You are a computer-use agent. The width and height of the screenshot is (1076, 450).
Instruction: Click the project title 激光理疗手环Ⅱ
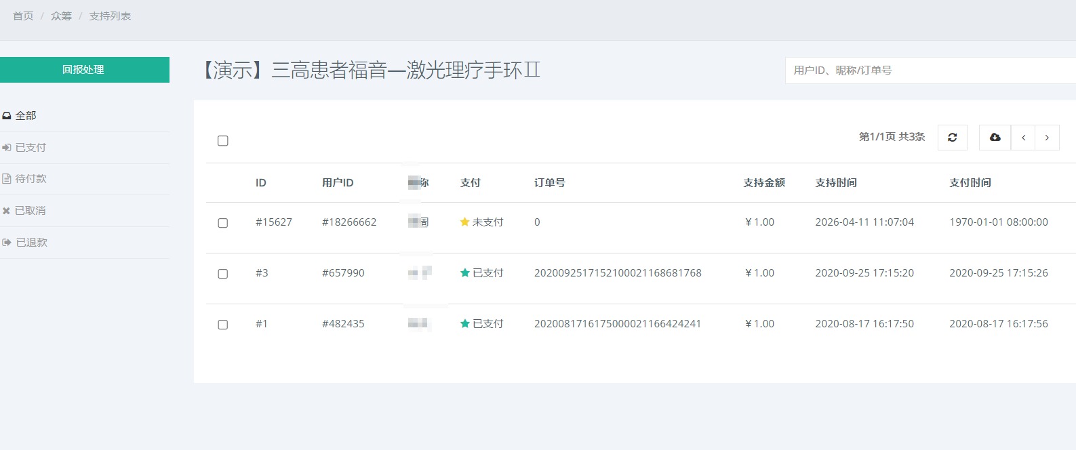pos(473,70)
